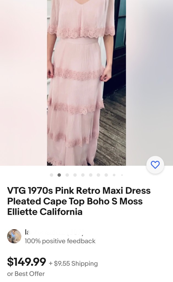Open the pink maxi dress photo fullscreen

pyautogui.click(x=86, y=83)
